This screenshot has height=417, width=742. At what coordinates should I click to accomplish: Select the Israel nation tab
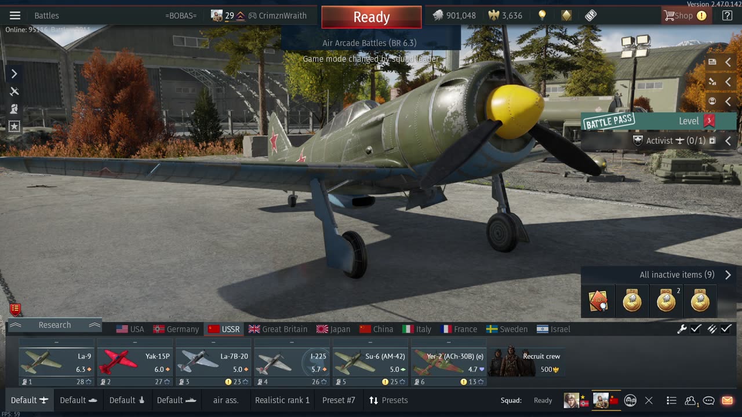(x=554, y=329)
